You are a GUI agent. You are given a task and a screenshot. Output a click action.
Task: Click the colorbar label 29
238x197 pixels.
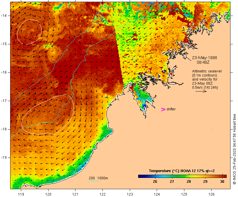pos(205,181)
